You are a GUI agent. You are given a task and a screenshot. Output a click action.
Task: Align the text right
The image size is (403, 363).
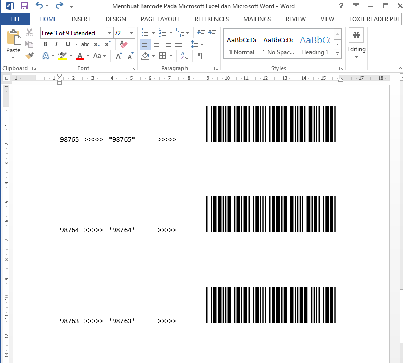coord(168,44)
